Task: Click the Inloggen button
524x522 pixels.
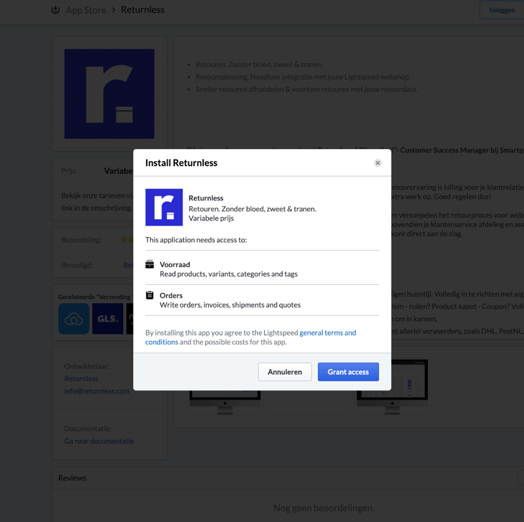Action: (x=502, y=10)
